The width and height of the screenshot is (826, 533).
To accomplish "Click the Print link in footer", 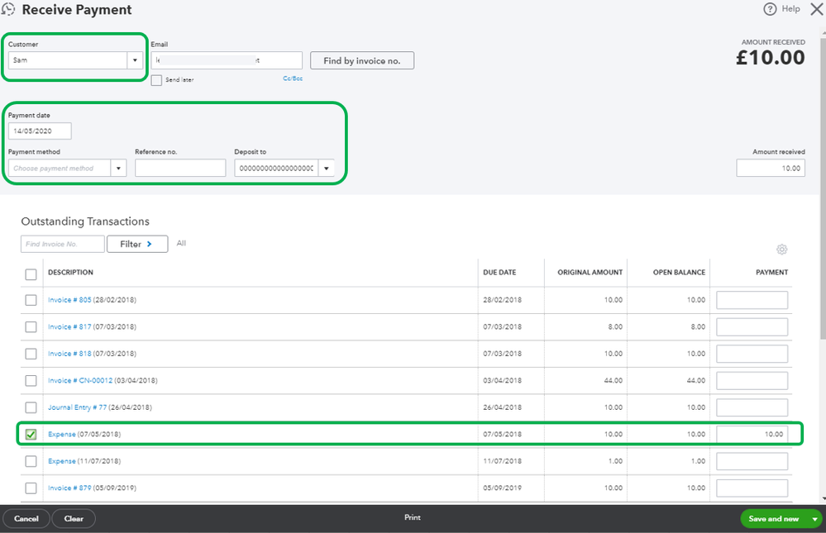I will tap(413, 517).
